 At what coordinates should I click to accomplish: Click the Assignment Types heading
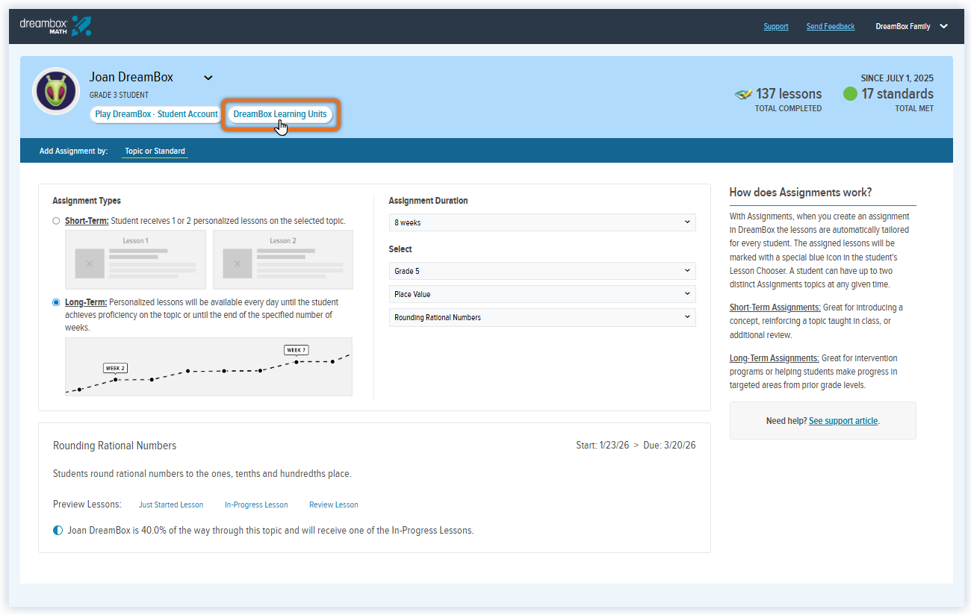(x=87, y=201)
